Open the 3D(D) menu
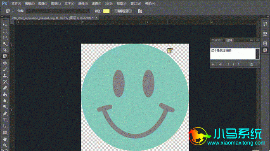Image resolution: width=270 pixels, height=151 pixels. (109, 3)
